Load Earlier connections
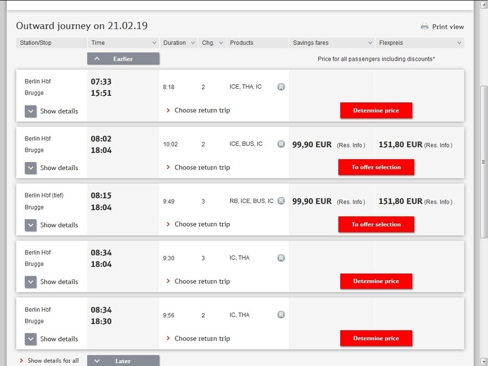This screenshot has height=366, width=488. [123, 59]
